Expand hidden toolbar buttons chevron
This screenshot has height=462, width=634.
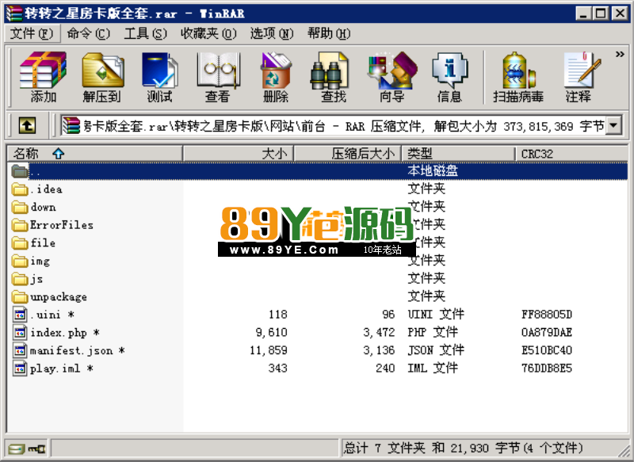pos(620,54)
